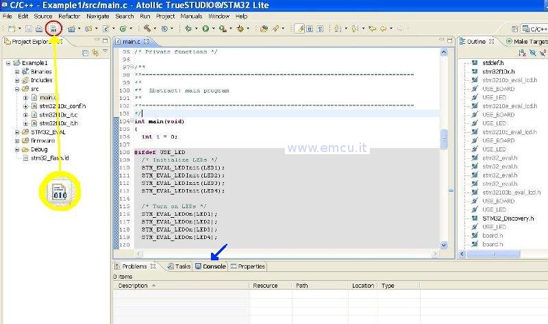Click the New file toolbar icon
Screen dimensions: 548x324
pos(12,29)
